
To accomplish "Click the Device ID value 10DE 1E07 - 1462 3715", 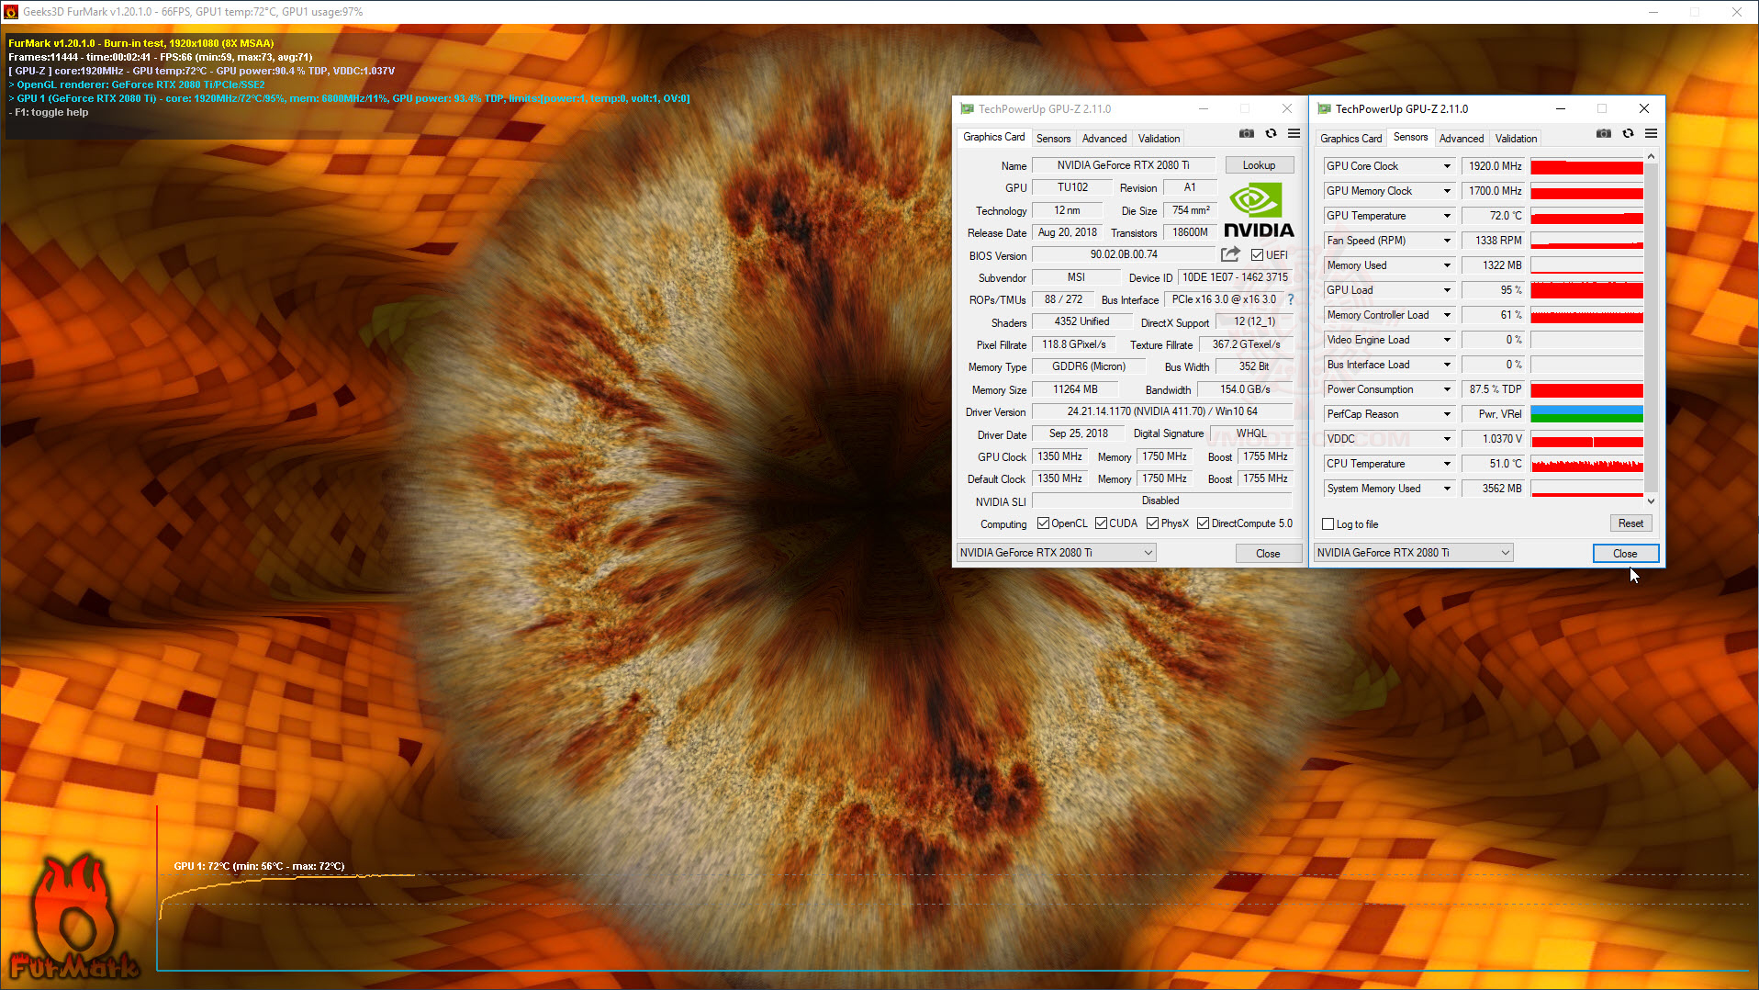I will click(x=1235, y=277).
